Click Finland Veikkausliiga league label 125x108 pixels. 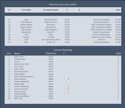pos(101,35)
